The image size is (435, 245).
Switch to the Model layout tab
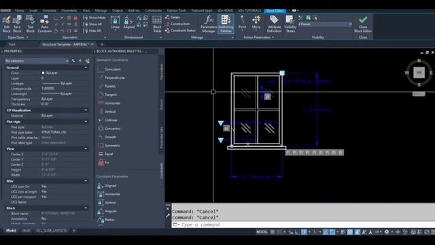tap(11, 231)
